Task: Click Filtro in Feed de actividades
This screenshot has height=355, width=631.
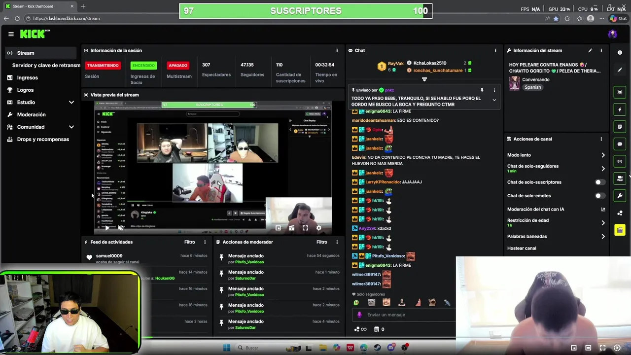Action: (190, 242)
